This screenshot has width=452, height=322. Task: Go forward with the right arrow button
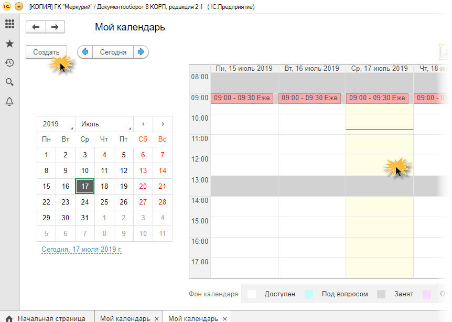pyautogui.click(x=55, y=27)
